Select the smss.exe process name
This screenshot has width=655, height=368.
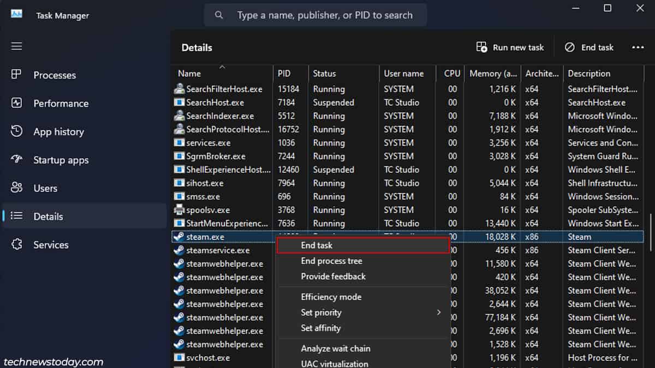[x=203, y=196]
